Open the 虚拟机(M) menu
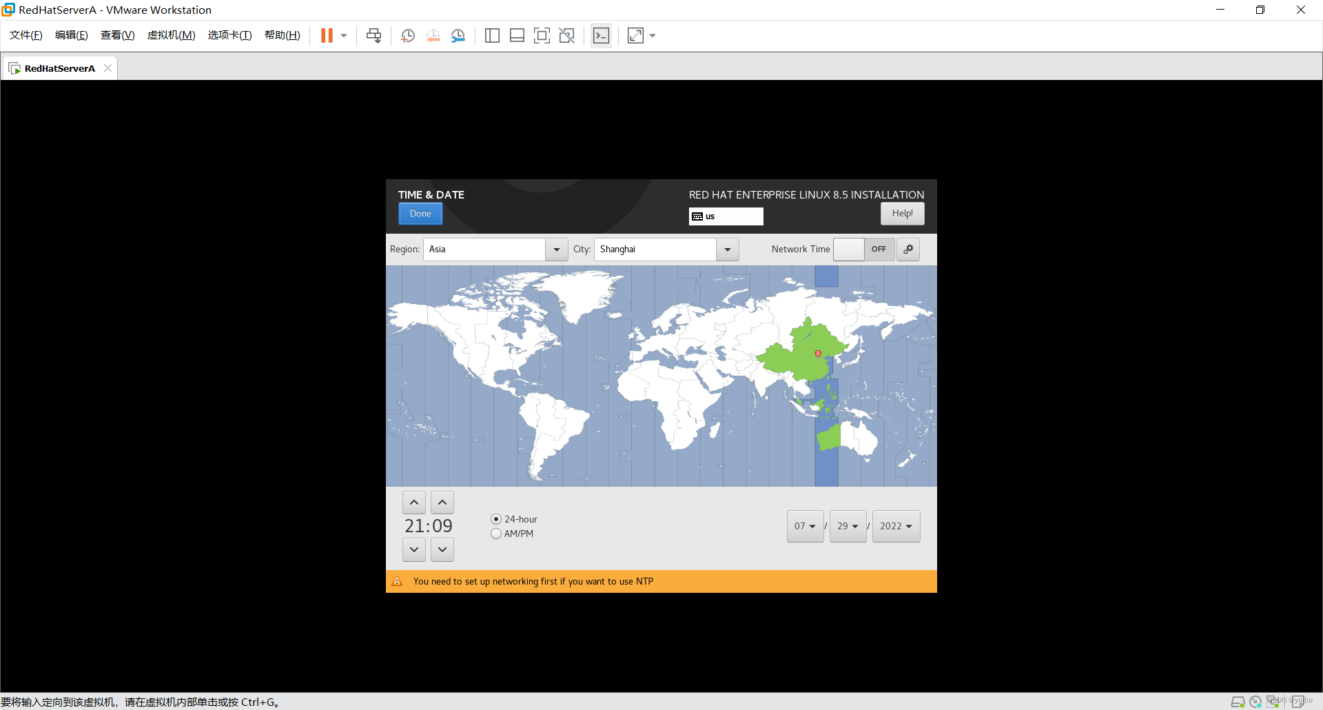Image resolution: width=1323 pixels, height=710 pixels. click(x=172, y=35)
